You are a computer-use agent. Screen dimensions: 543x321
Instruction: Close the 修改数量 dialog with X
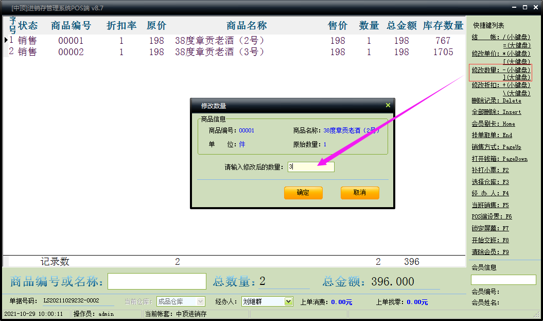(x=388, y=105)
